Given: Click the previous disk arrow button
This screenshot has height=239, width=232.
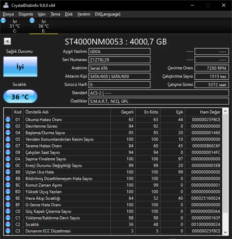Looking at the screenshot, I should point(7,41).
